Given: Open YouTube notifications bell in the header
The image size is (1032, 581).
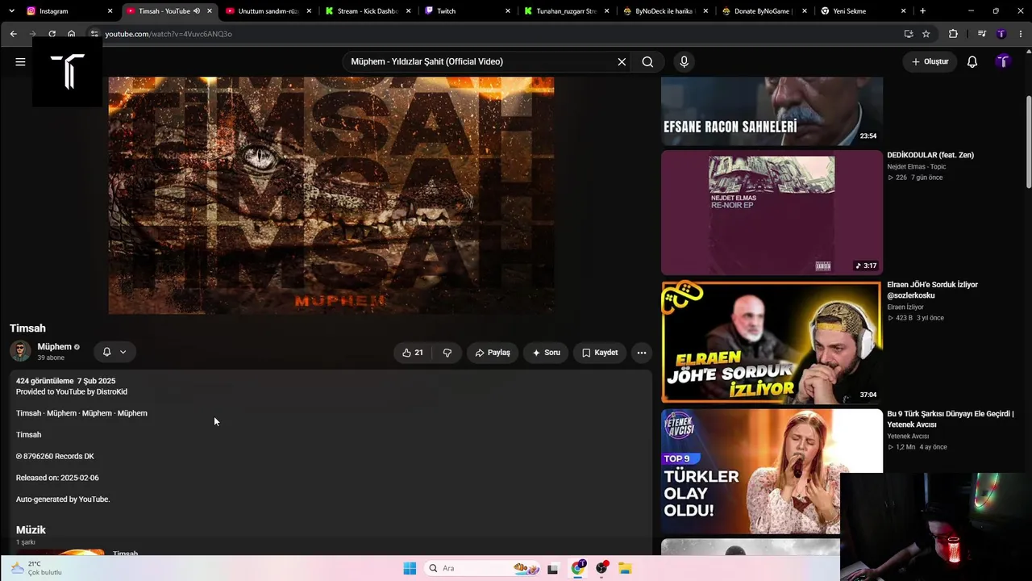Looking at the screenshot, I should 972,61.
